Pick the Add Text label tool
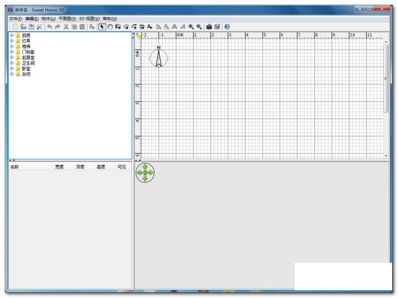Image resolution: width=398 pixels, height=298 pixels. pos(150,27)
